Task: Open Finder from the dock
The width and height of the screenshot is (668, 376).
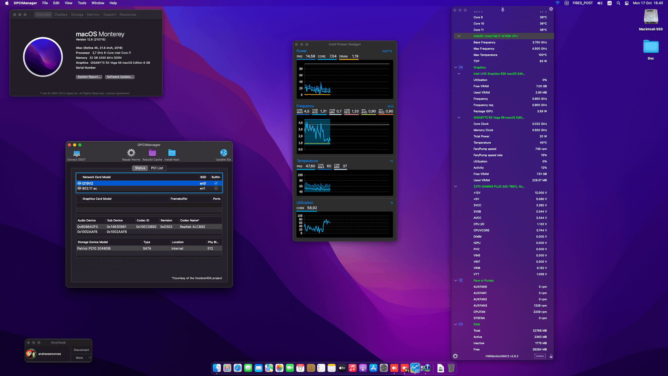Action: (217, 368)
